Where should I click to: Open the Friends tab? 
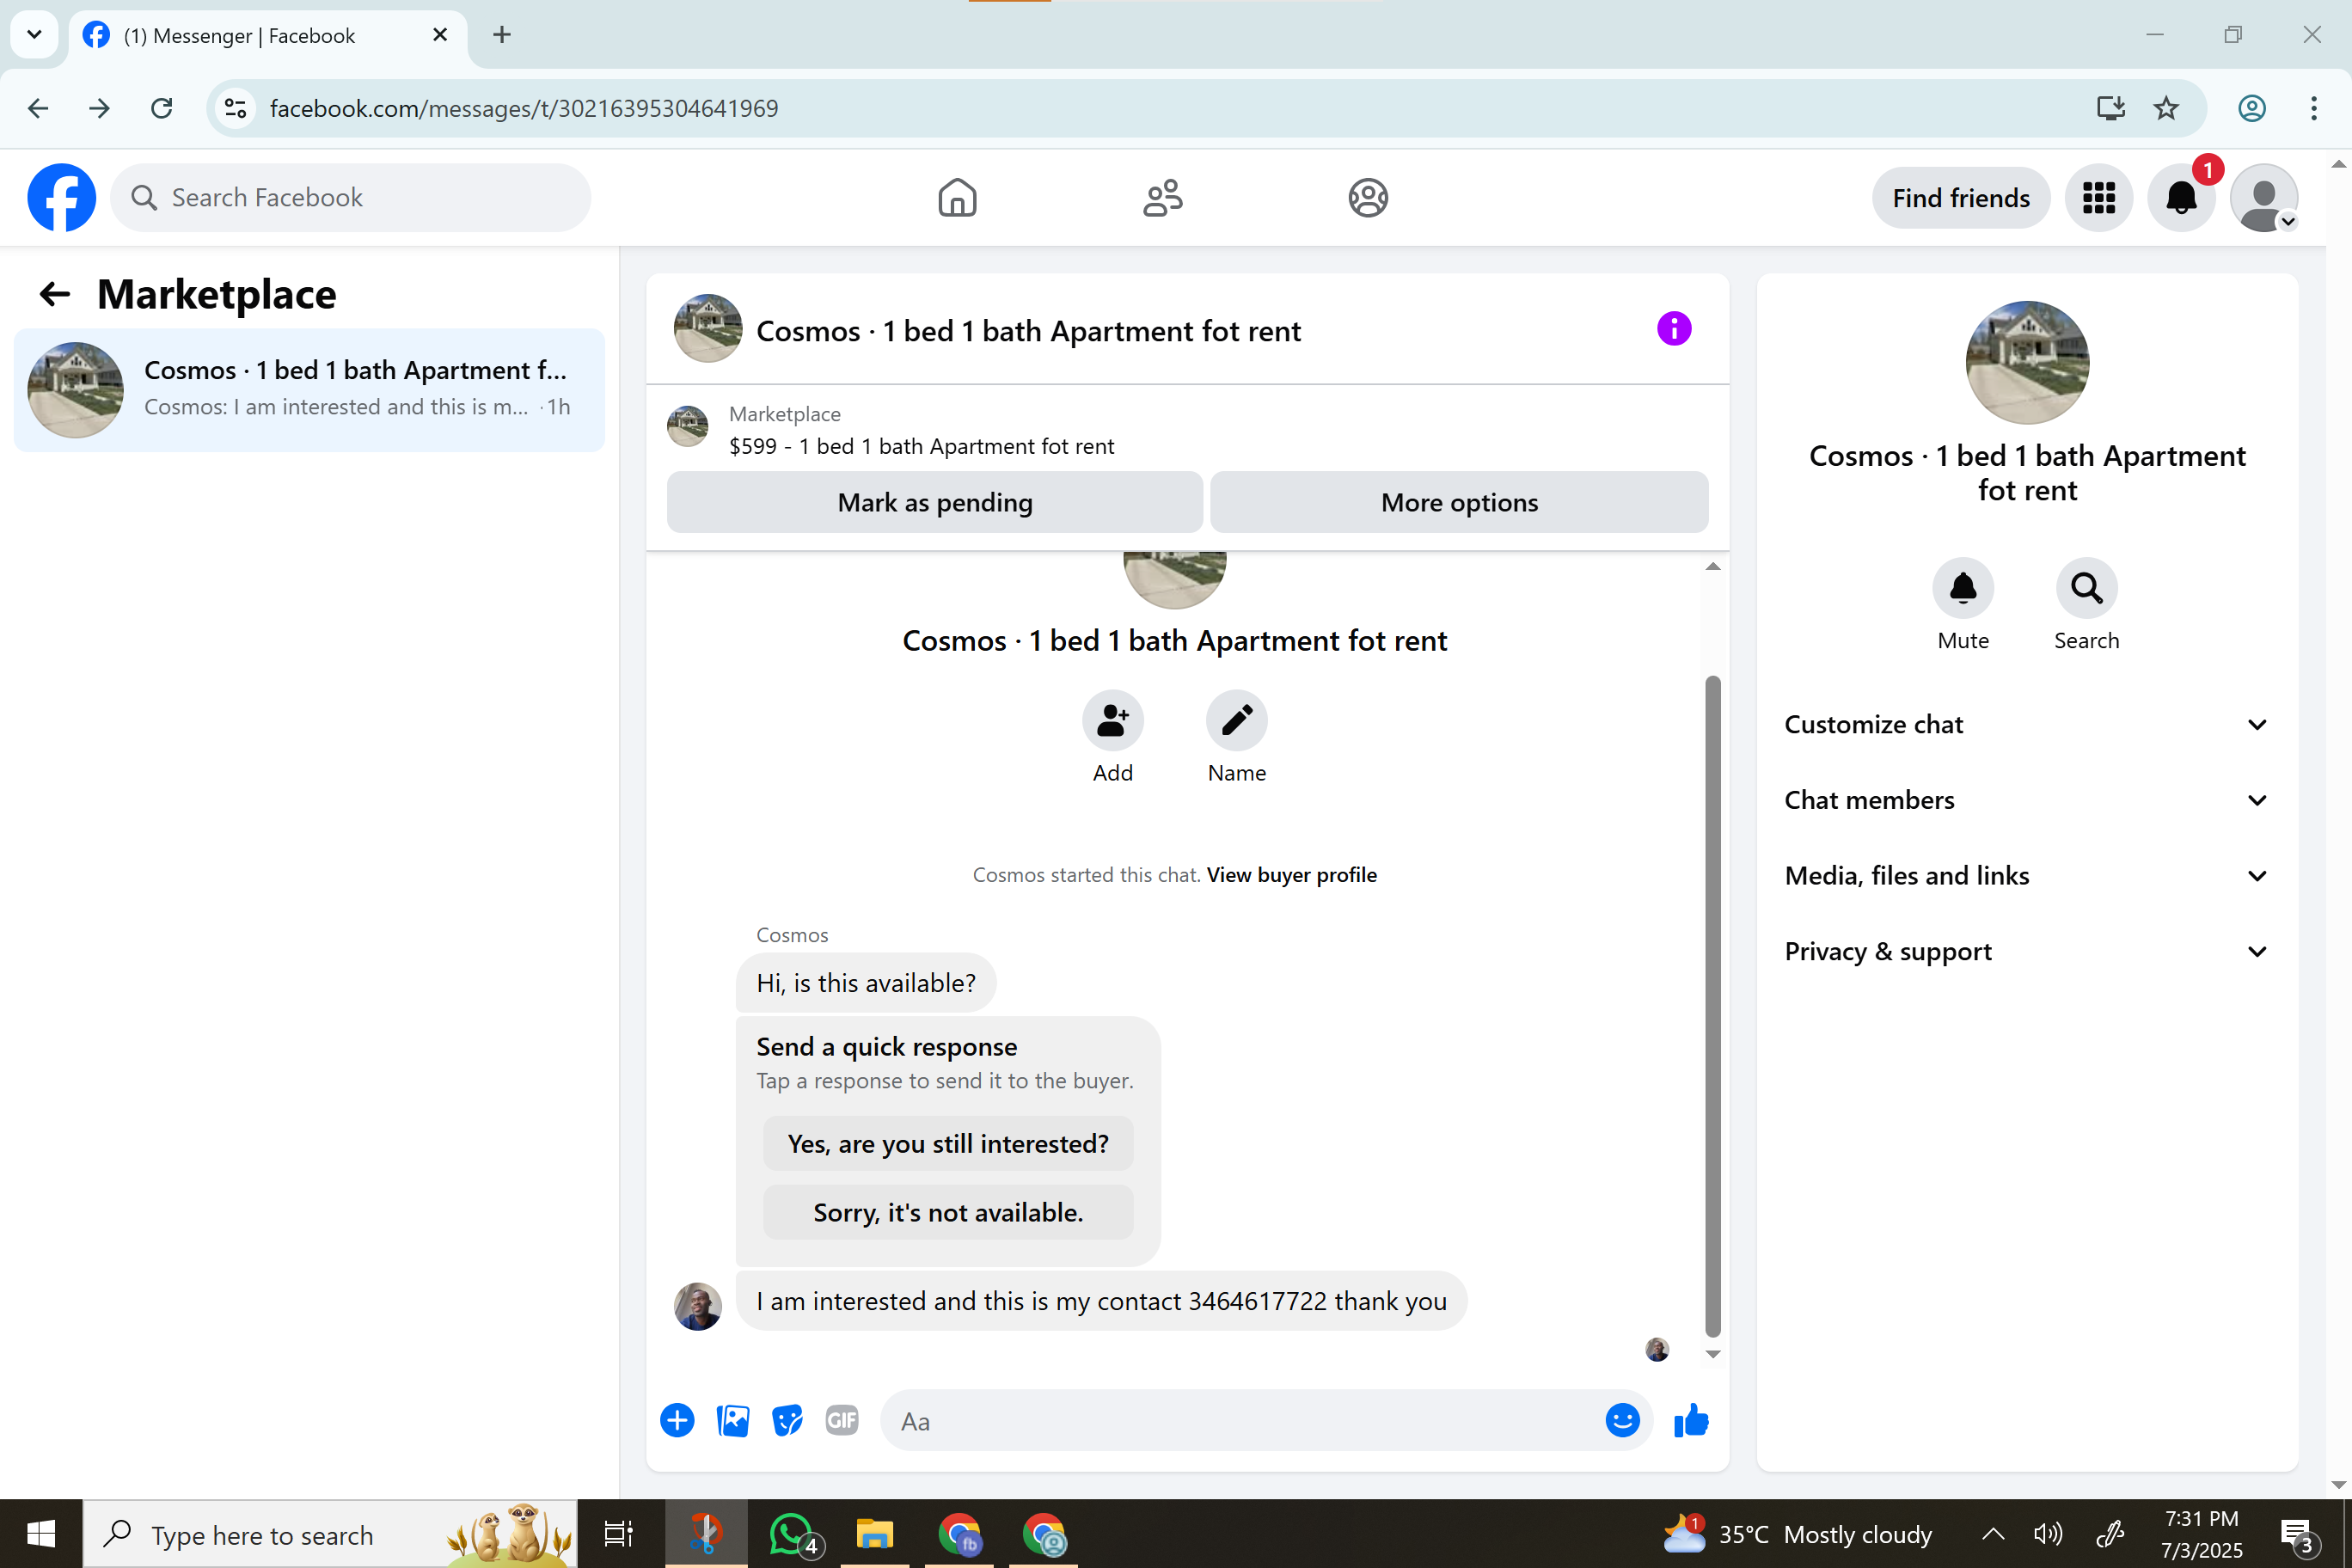point(1162,198)
